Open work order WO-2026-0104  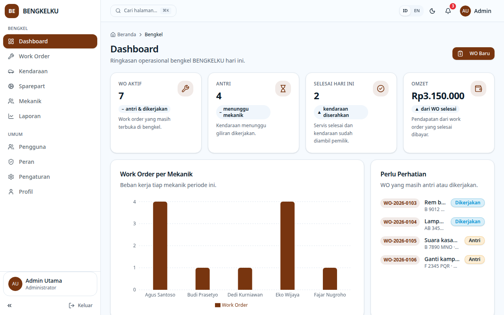point(400,222)
